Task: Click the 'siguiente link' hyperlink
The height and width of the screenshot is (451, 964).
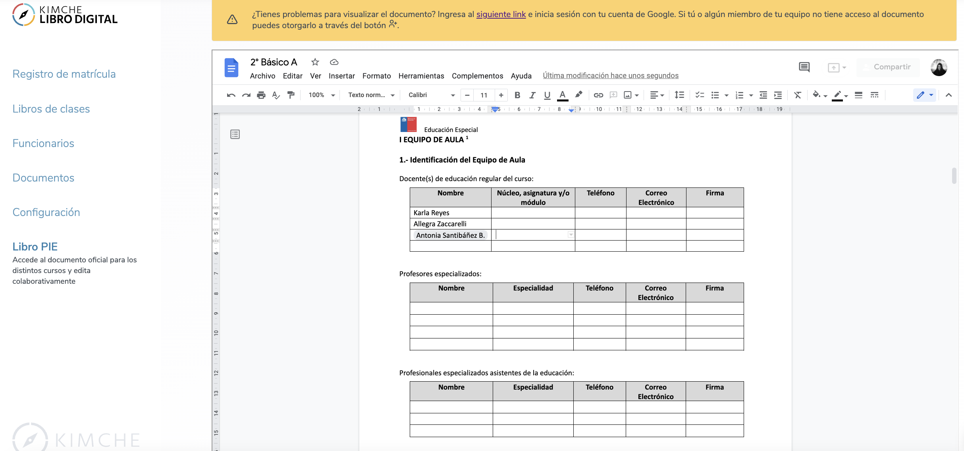Action: click(x=501, y=14)
